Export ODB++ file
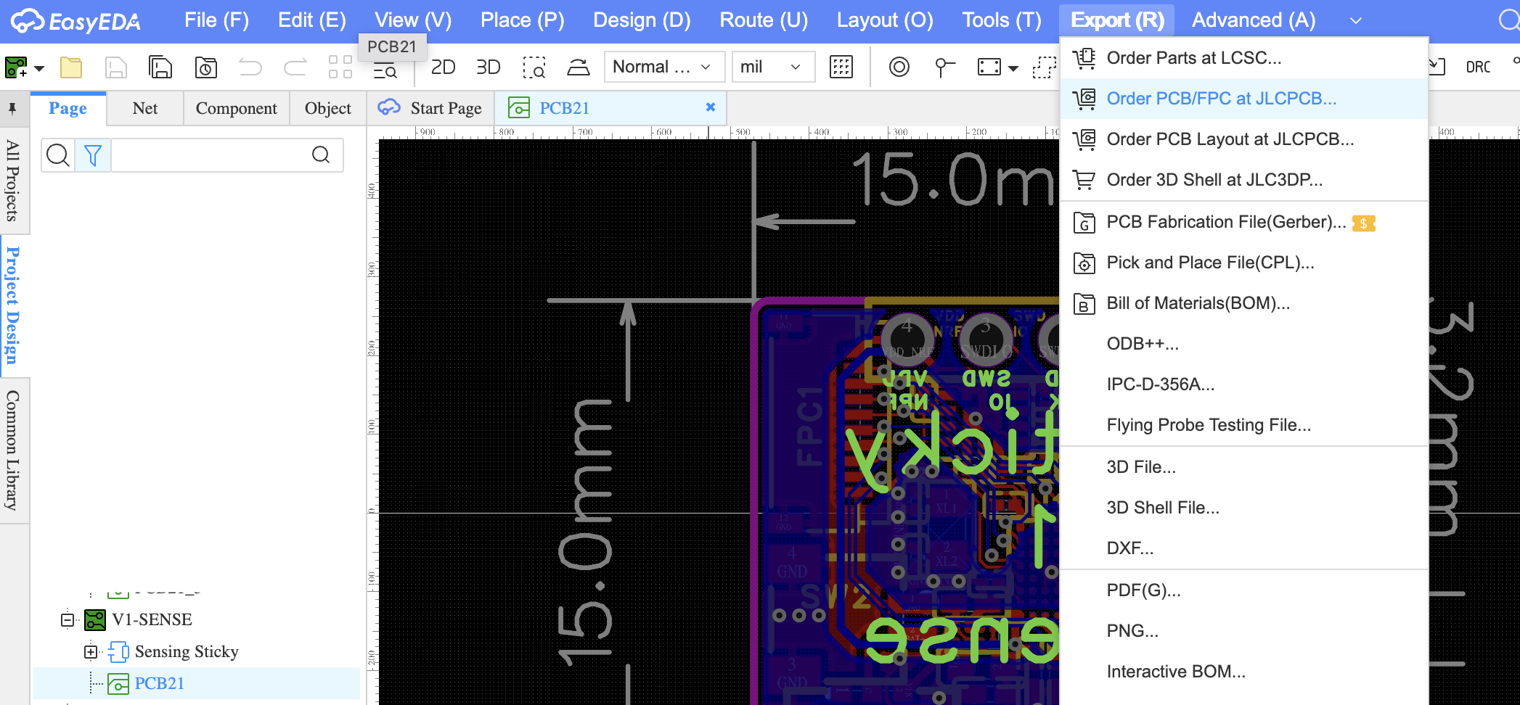 pos(1244,344)
